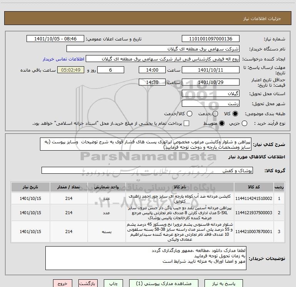Click the buyer notes text area

[146, 258]
